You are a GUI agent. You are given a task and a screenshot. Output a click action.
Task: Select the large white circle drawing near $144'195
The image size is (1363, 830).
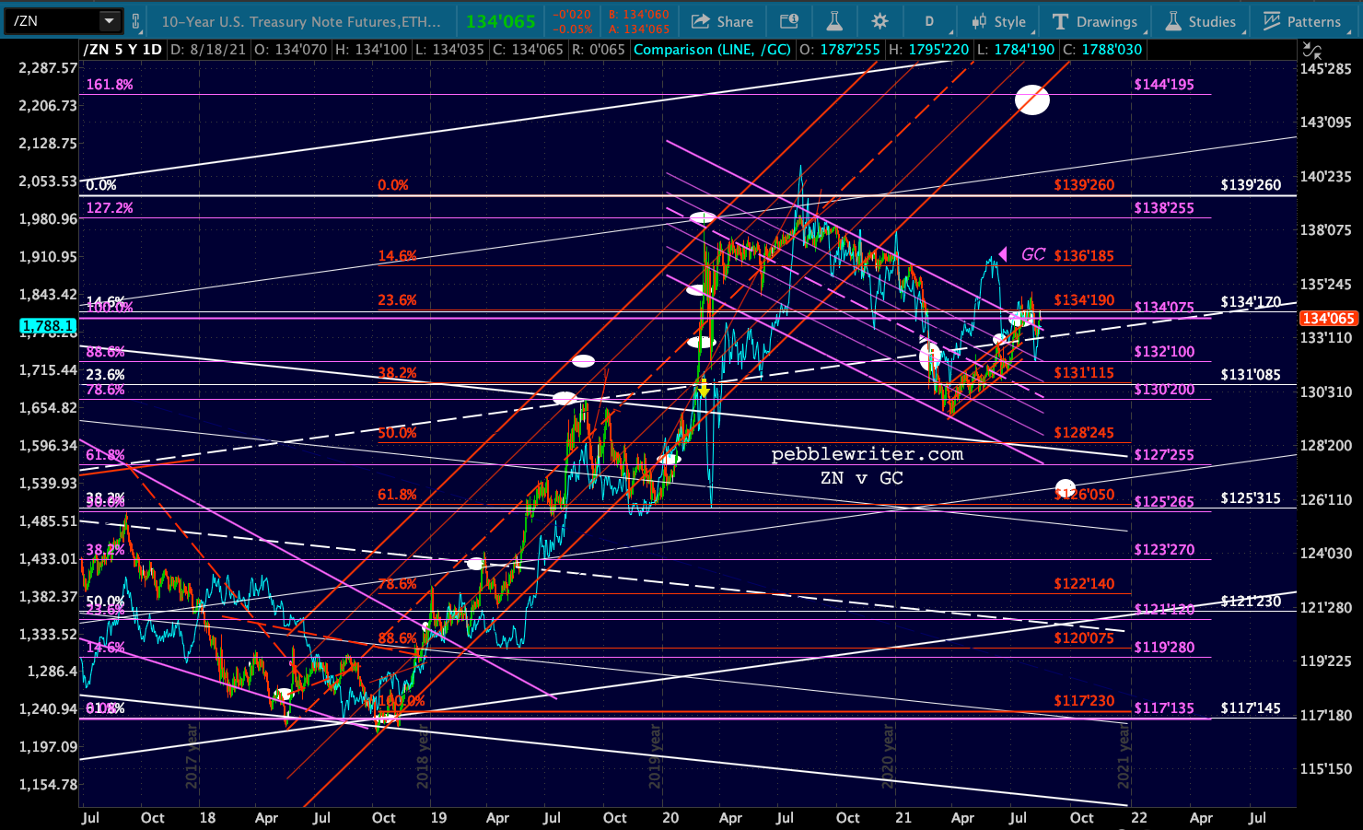pos(1032,99)
